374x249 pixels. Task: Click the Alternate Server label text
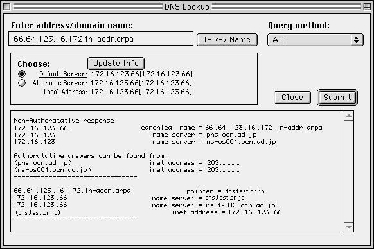pyautogui.click(x=59, y=83)
